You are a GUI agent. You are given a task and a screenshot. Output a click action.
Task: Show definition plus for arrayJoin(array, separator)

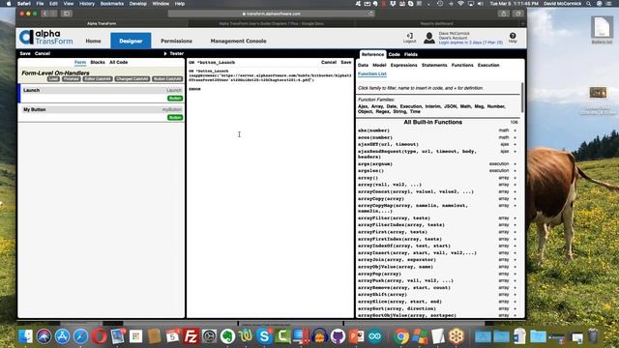coord(516,260)
